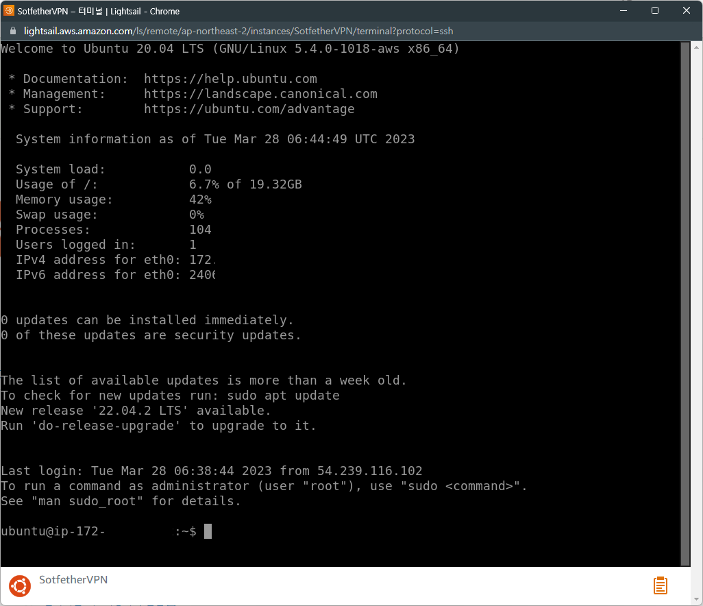
Task: Click the 'Users logged in:' label
Action: click(75, 245)
